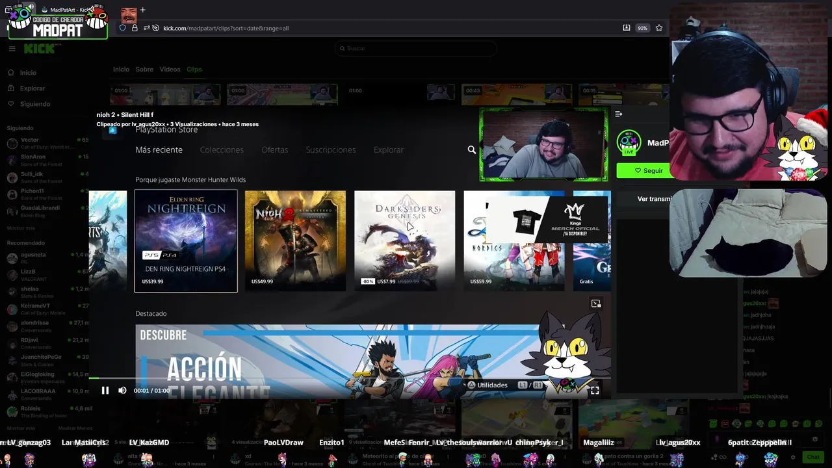Image resolution: width=832 pixels, height=468 pixels.
Task: Open alondrissa recommended channel
Action: (47, 326)
